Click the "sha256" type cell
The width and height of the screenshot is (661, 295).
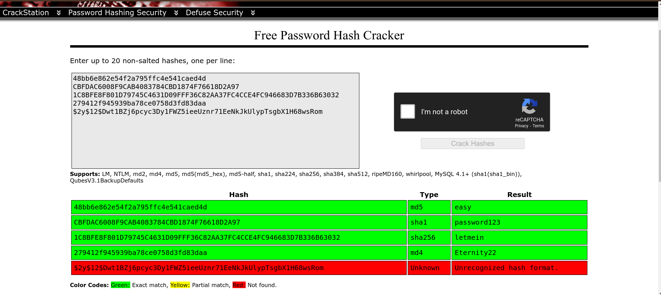pyautogui.click(x=429, y=237)
